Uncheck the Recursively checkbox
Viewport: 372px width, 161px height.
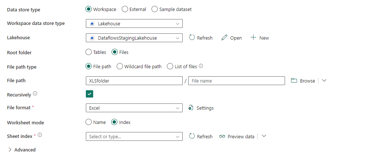90,94
